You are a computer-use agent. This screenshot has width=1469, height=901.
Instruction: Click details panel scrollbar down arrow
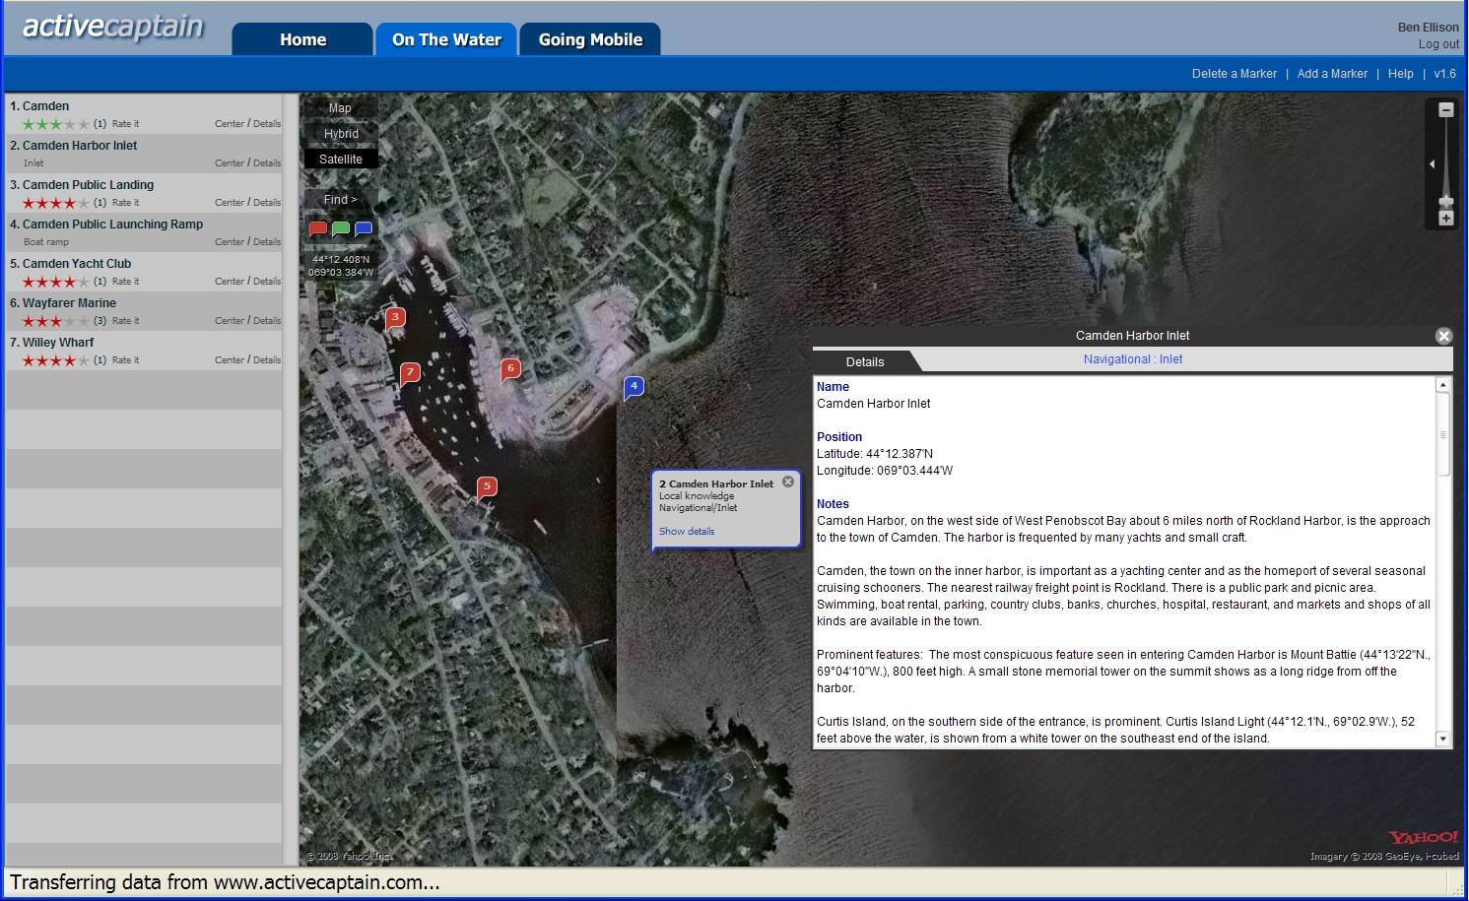tap(1443, 739)
